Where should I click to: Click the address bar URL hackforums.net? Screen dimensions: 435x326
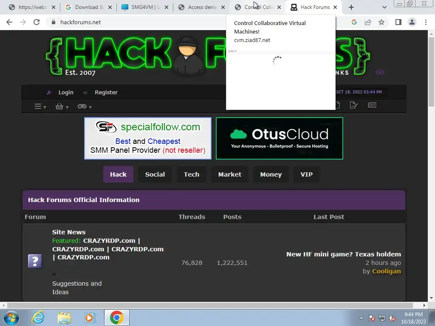(x=80, y=22)
